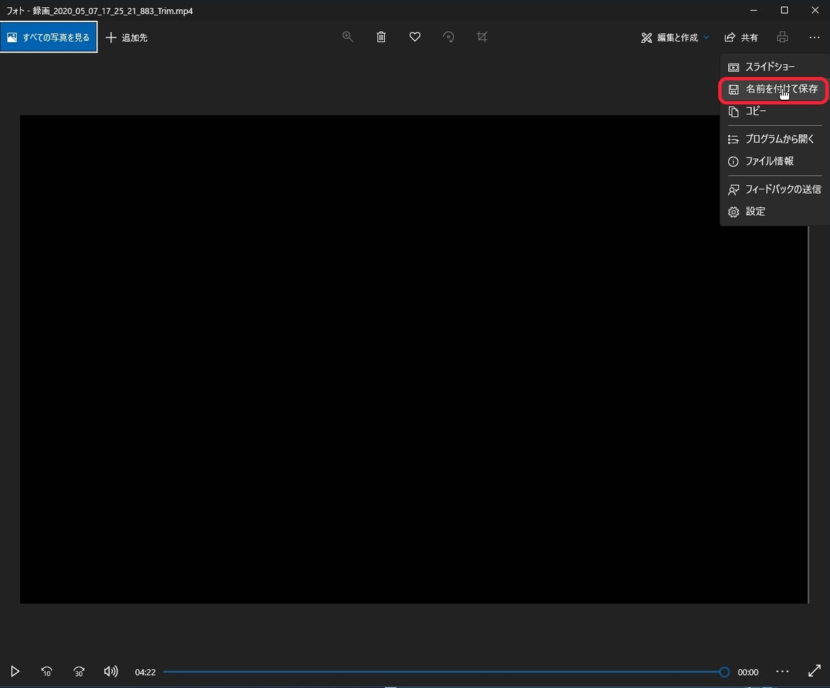Open ファイル情報 from menu

[x=769, y=161]
